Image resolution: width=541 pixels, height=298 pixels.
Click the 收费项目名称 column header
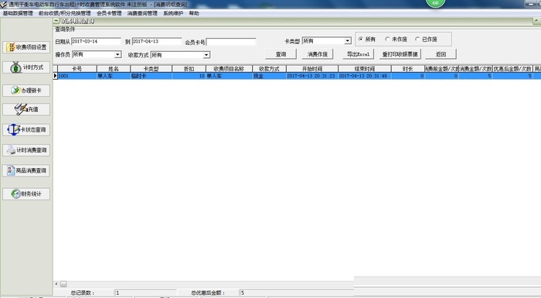coord(229,69)
